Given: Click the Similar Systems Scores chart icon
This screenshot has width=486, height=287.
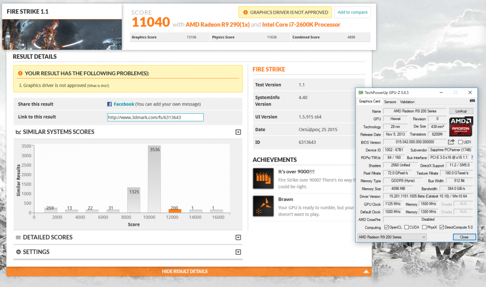Looking at the screenshot, I should [18, 132].
